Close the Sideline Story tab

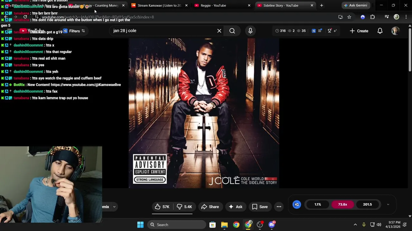click(312, 5)
